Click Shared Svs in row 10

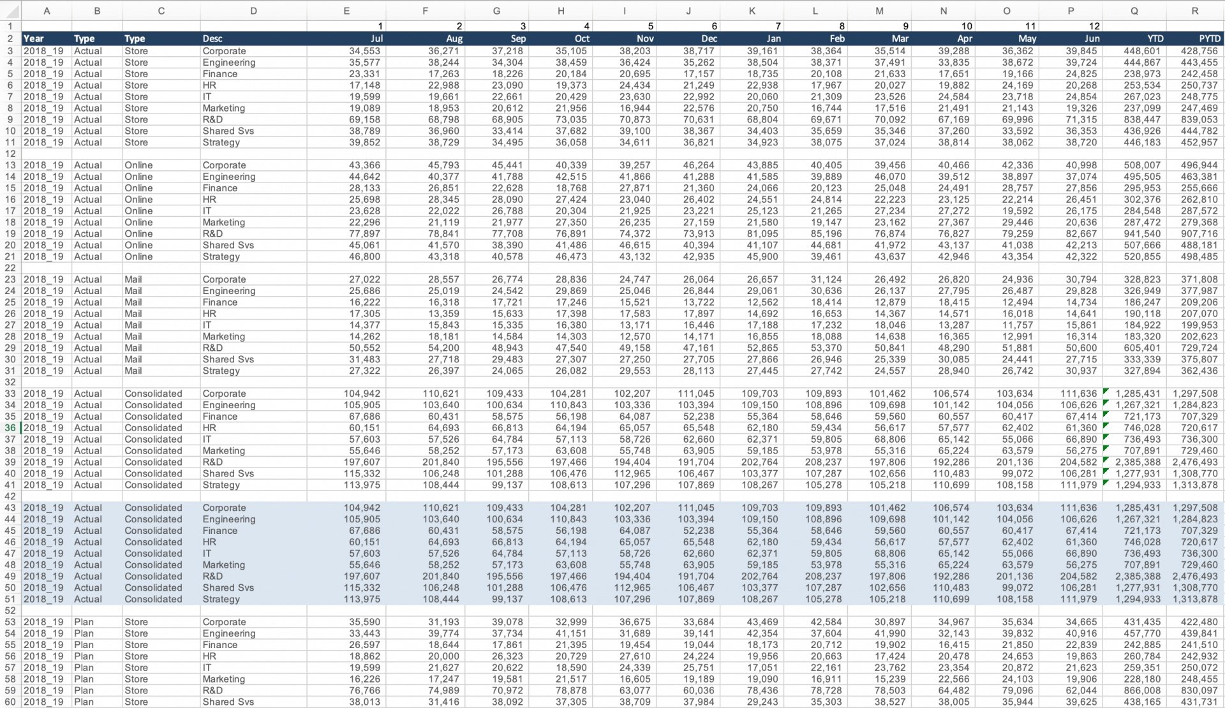pos(253,131)
